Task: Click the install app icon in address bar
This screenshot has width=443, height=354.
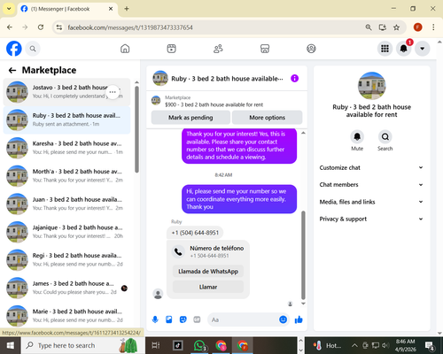Action: (x=383, y=27)
